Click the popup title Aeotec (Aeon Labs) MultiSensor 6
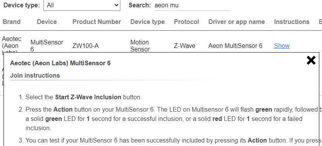The width and height of the screenshot is (322, 146). 60,63
